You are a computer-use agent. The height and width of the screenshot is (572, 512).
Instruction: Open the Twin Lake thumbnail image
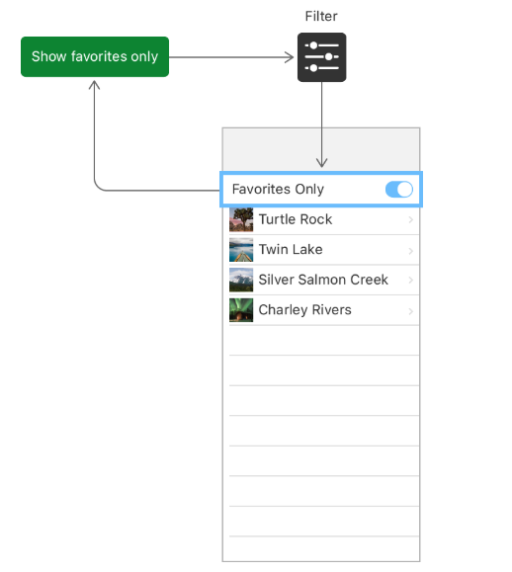241,250
